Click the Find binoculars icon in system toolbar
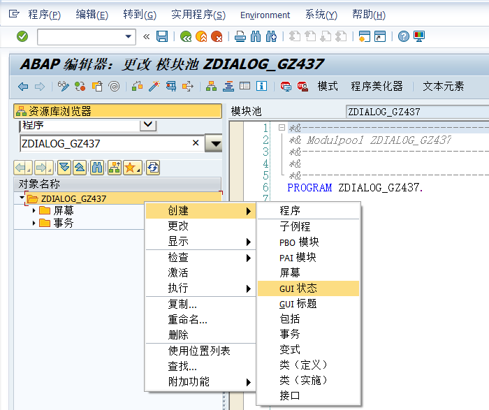The width and height of the screenshot is (489, 410). point(256,36)
